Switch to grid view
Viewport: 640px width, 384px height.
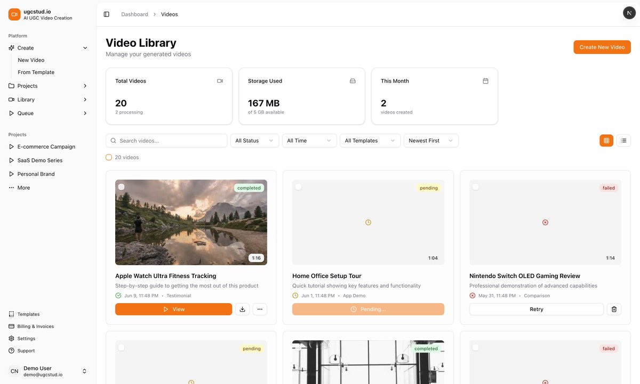[x=606, y=141]
